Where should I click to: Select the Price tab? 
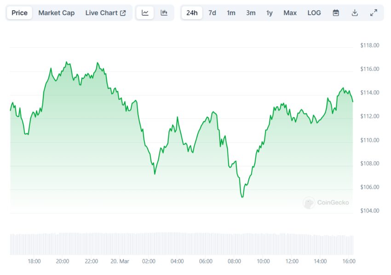coord(19,13)
